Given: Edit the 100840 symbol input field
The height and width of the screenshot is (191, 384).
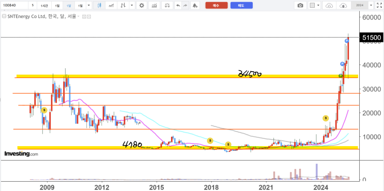Looking at the screenshot, I should (14, 5).
